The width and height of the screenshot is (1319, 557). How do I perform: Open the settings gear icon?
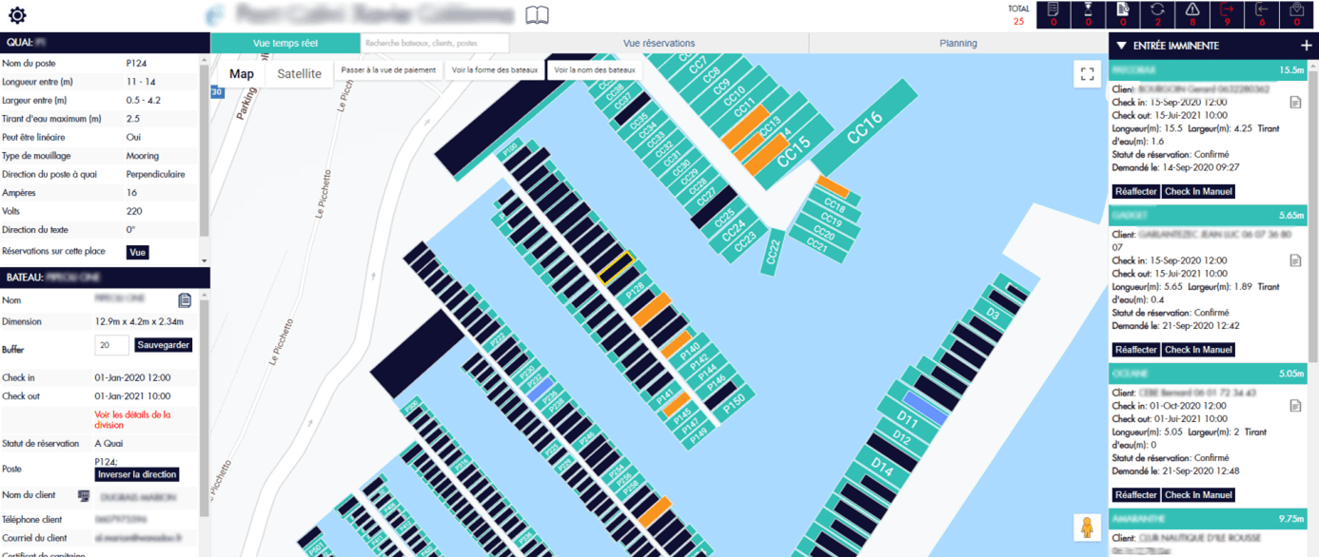click(17, 15)
